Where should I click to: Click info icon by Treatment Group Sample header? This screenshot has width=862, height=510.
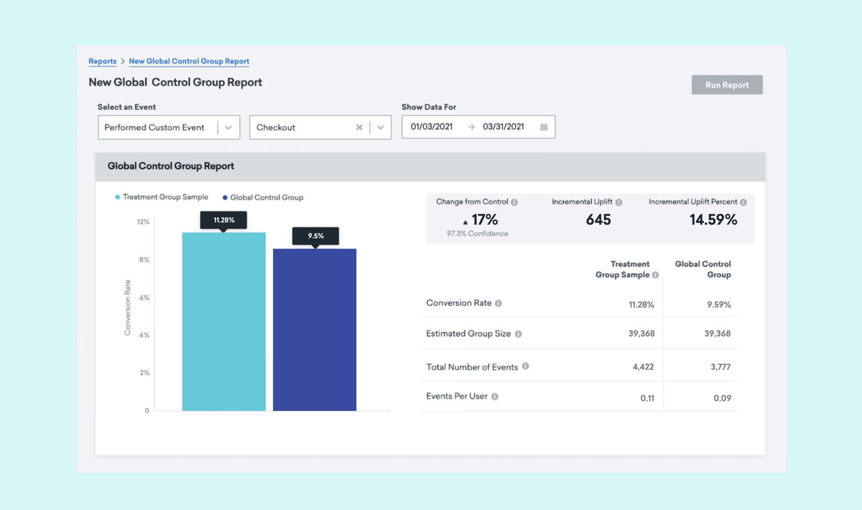(x=655, y=275)
